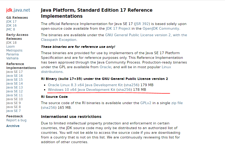Follow the JDK 17 Project link

[118, 29]
